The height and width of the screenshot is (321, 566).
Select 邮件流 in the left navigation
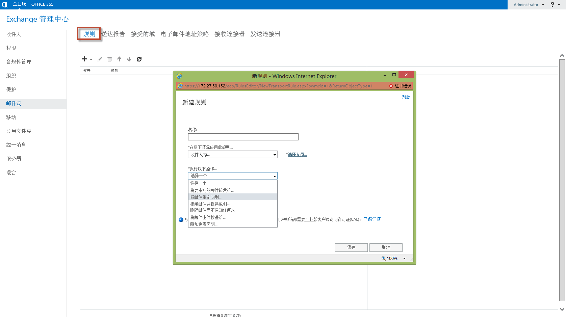(x=33, y=104)
